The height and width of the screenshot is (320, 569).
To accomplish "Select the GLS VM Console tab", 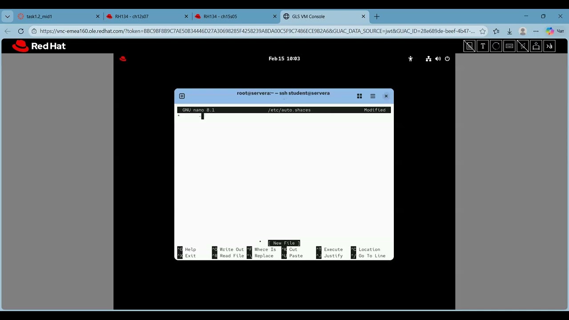I will (x=325, y=16).
